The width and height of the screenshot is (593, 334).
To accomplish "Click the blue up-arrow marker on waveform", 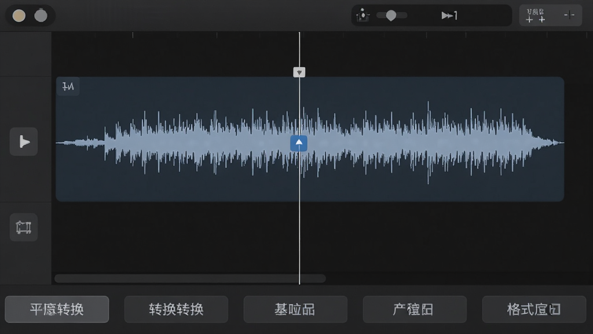I will (x=299, y=143).
